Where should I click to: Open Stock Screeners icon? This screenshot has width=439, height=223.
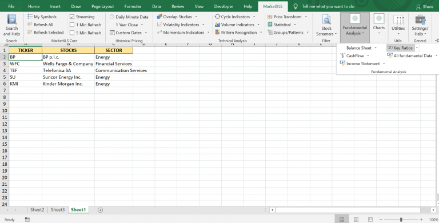tap(326, 19)
